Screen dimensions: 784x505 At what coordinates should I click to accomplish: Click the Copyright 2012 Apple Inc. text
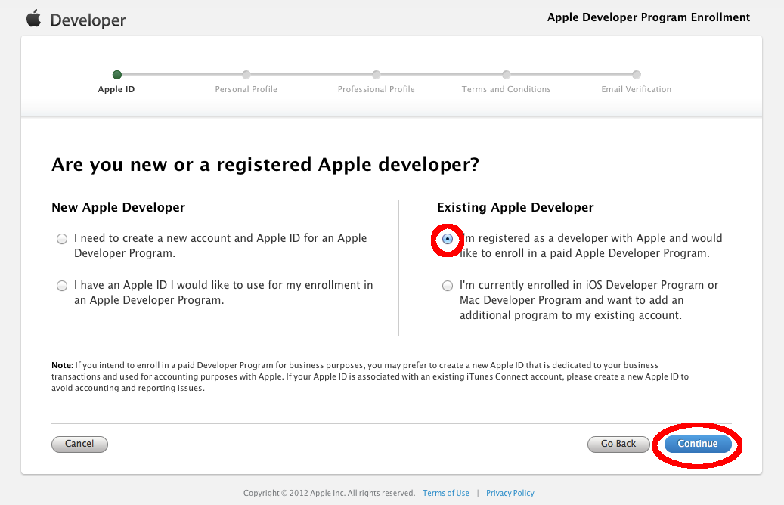(x=329, y=493)
